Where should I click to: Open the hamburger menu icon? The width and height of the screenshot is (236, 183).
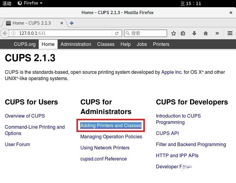pyautogui.click(x=230, y=33)
